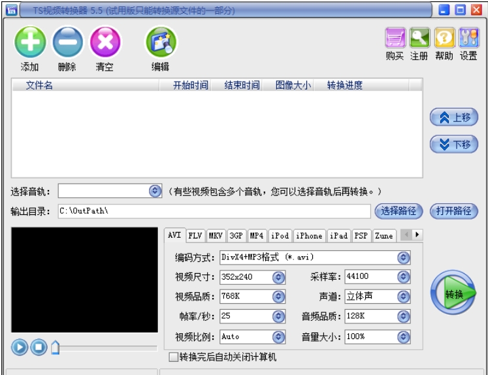Click the blue Delete (删除) icon
Screen dimensions: 488x375
68,42
